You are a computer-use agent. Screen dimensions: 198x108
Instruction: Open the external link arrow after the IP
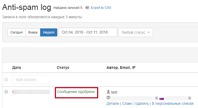tap(189, 98)
